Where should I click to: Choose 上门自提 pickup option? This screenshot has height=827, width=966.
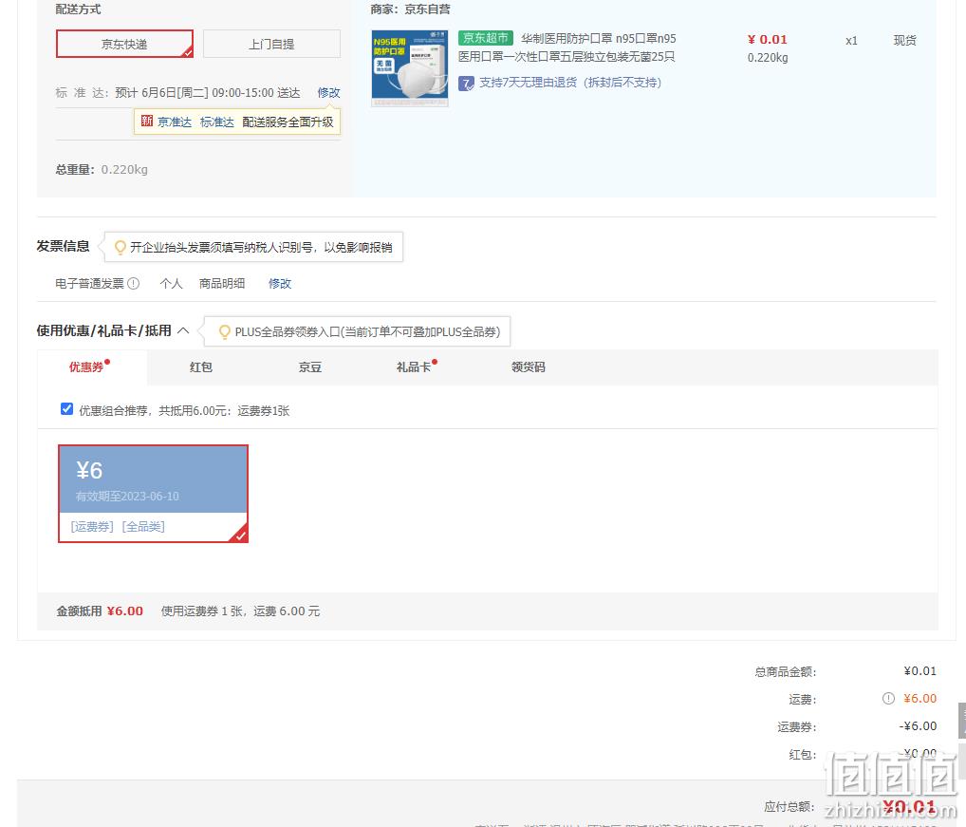click(x=271, y=44)
